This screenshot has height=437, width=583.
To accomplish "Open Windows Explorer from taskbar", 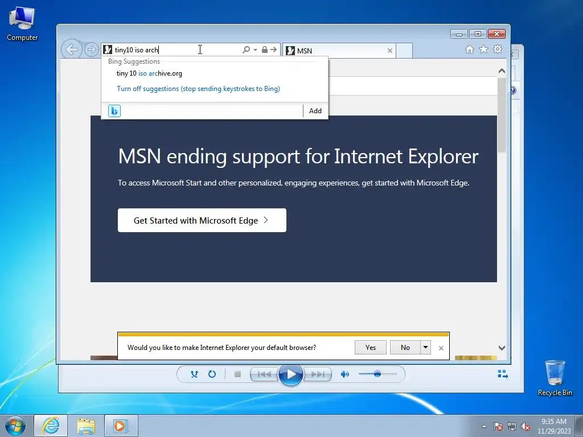I will [x=86, y=426].
